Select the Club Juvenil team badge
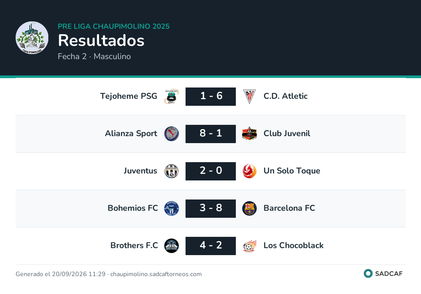 [249, 134]
